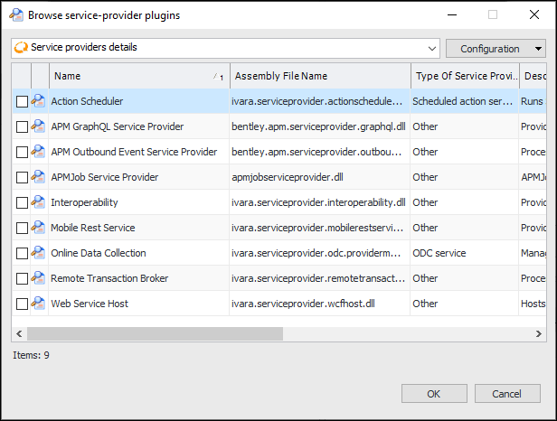Image resolution: width=557 pixels, height=421 pixels.
Task: Click the icon next to APM GraphQL Service Provider
Action: coord(38,126)
